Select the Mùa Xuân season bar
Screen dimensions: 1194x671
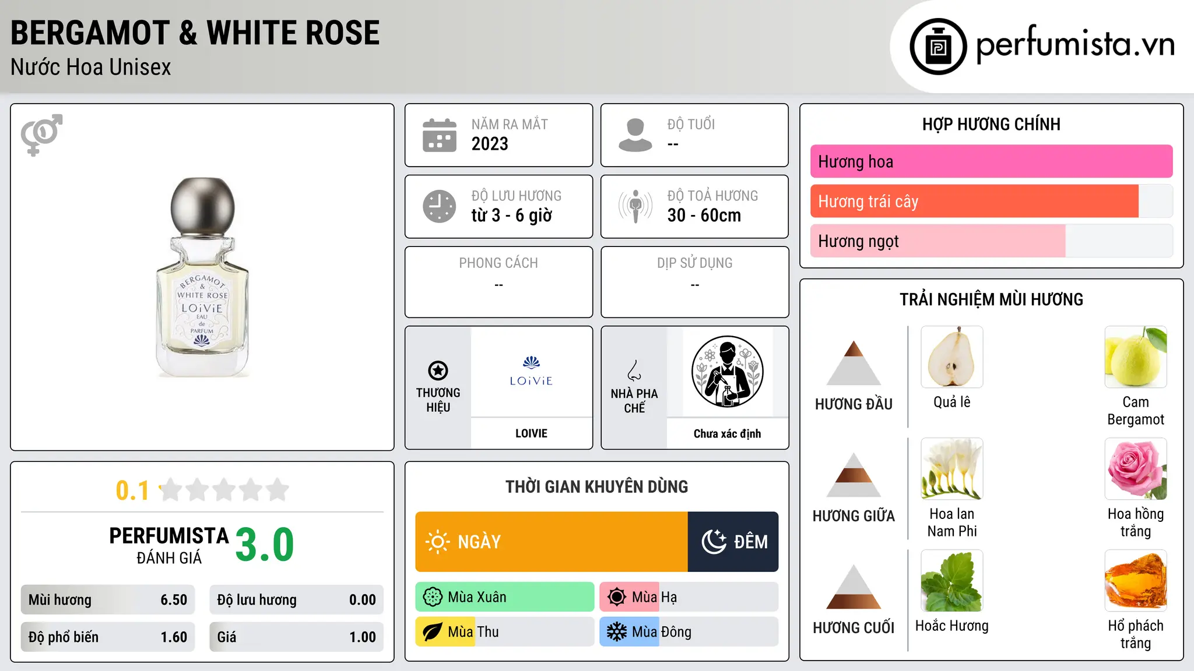(505, 597)
